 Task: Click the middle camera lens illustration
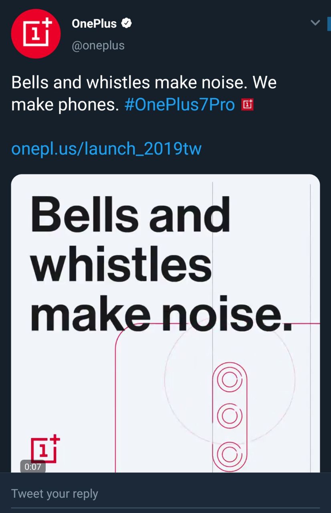230,416
